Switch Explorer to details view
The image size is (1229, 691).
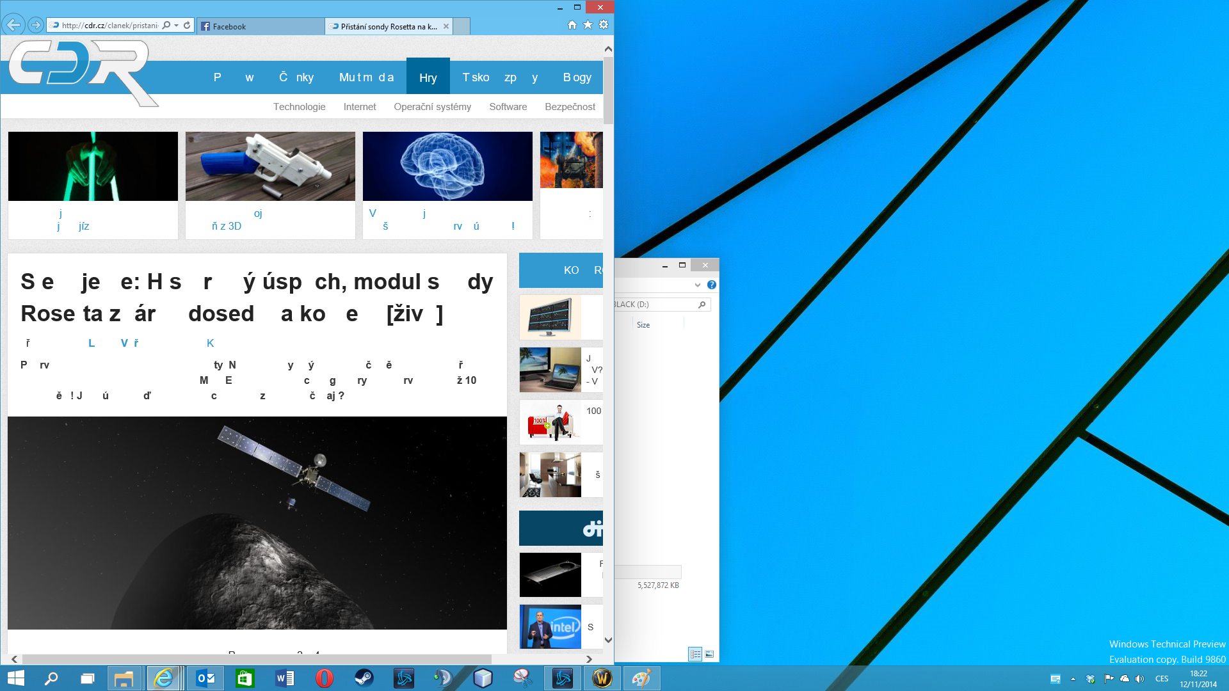[x=695, y=654]
